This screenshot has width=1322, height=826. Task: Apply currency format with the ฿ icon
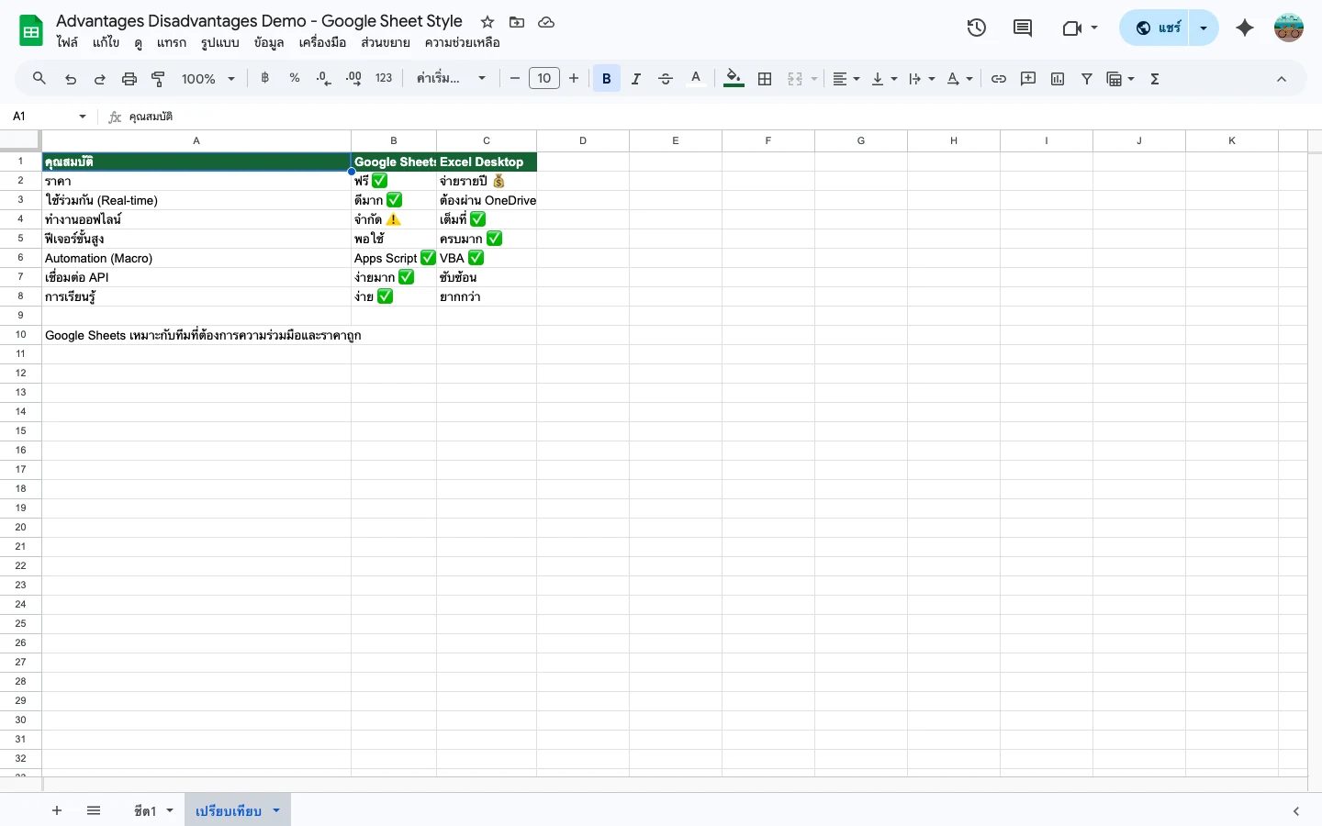pyautogui.click(x=264, y=78)
